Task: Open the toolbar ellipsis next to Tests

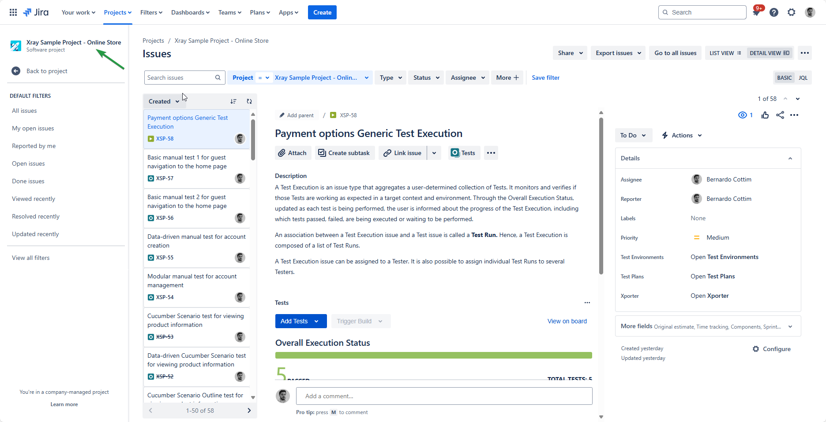Action: [x=491, y=153]
